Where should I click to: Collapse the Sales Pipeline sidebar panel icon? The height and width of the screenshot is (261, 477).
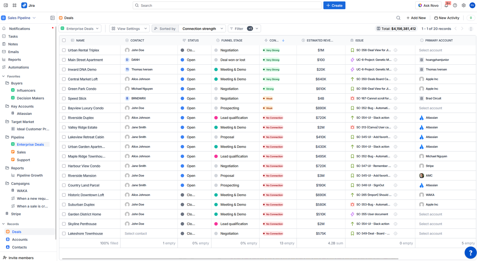(x=52, y=18)
